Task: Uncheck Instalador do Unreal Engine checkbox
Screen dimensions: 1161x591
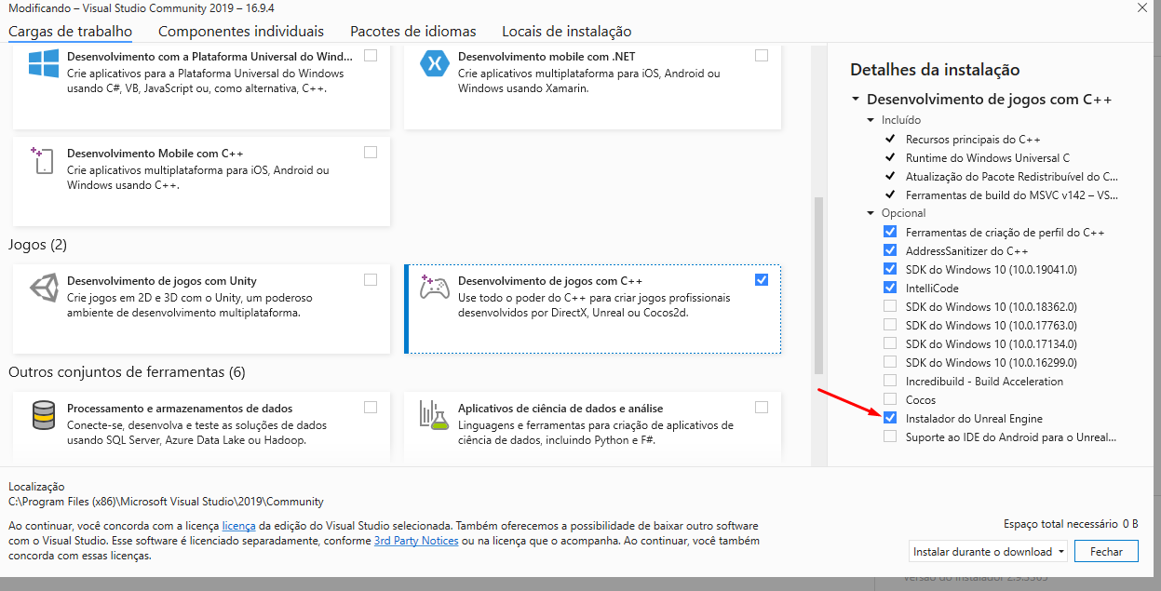Action: click(890, 418)
